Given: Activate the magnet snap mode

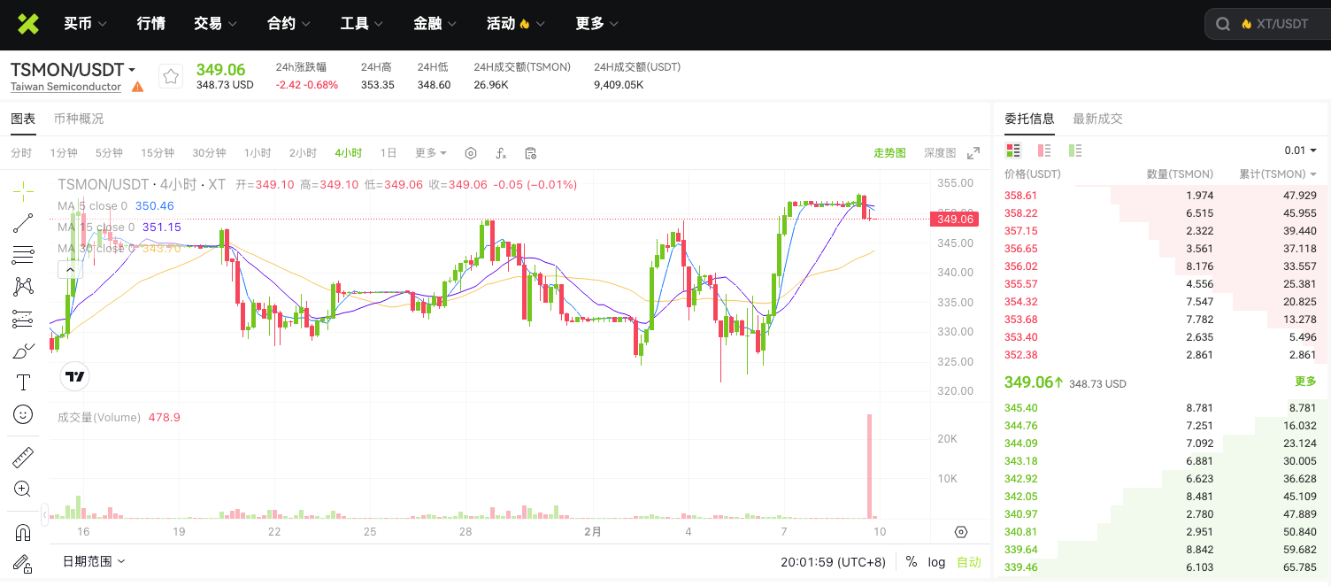Looking at the screenshot, I should coord(23,532).
